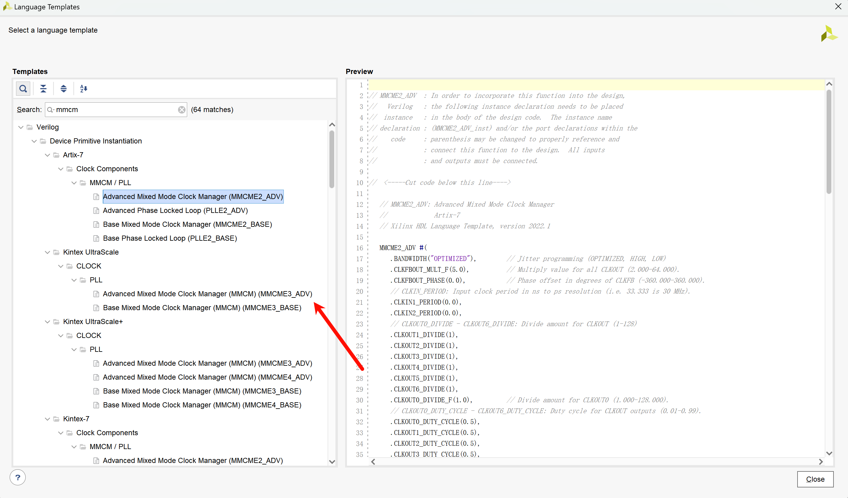Image resolution: width=848 pixels, height=498 pixels.
Task: Collapse Device Primitive Instantiation node
Action: click(34, 141)
